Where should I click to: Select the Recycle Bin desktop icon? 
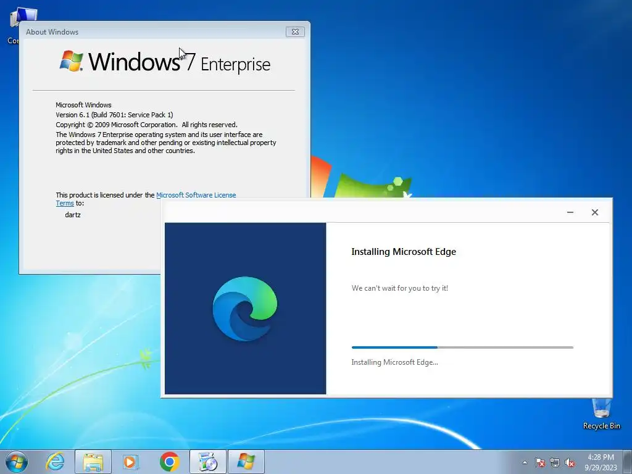point(601,414)
